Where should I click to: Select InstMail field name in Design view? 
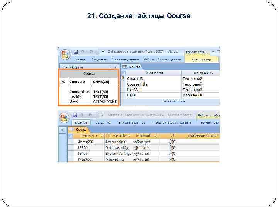click(x=134, y=90)
